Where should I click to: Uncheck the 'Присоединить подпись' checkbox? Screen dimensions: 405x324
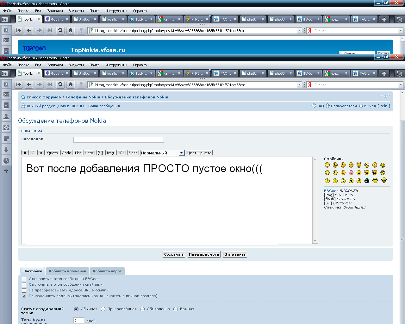[x=24, y=296]
